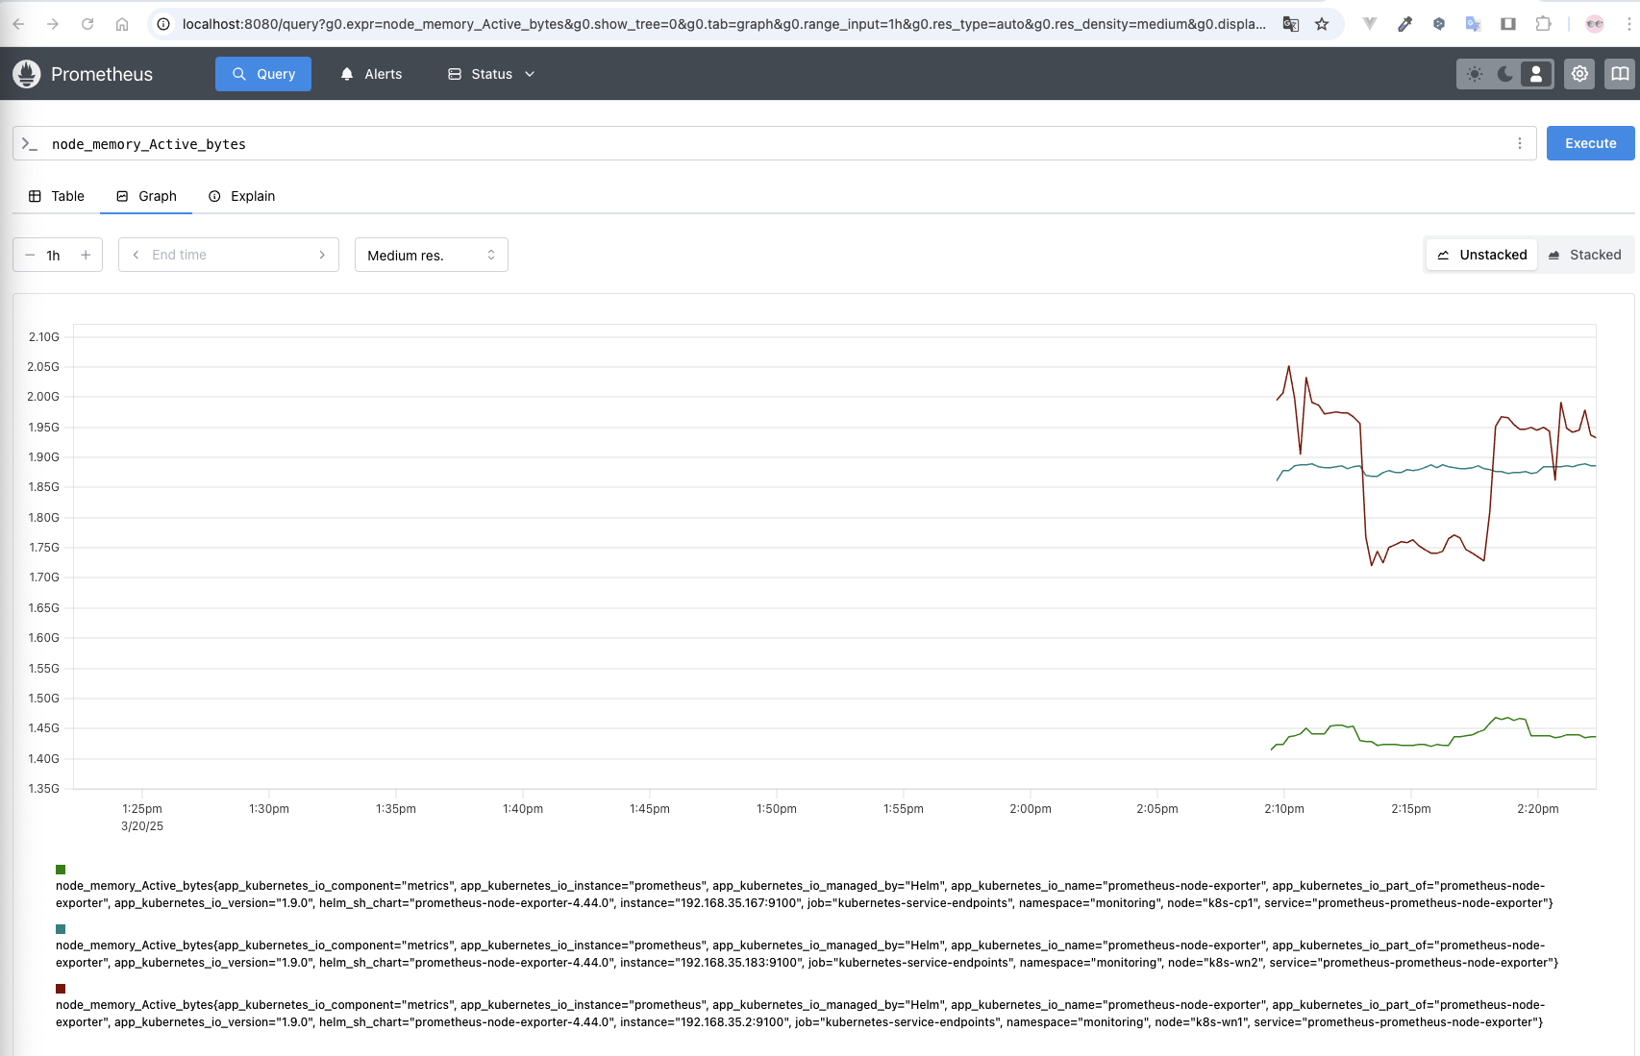Open browser home page
The image size is (1640, 1056).
click(122, 24)
